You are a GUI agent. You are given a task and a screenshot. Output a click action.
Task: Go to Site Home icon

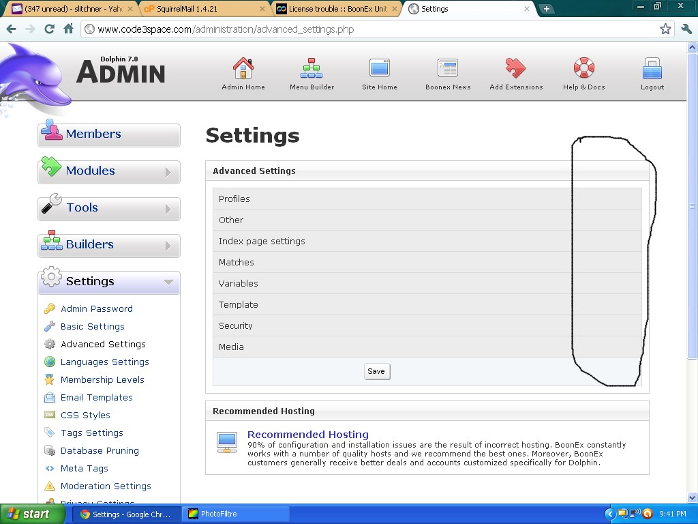(x=380, y=68)
